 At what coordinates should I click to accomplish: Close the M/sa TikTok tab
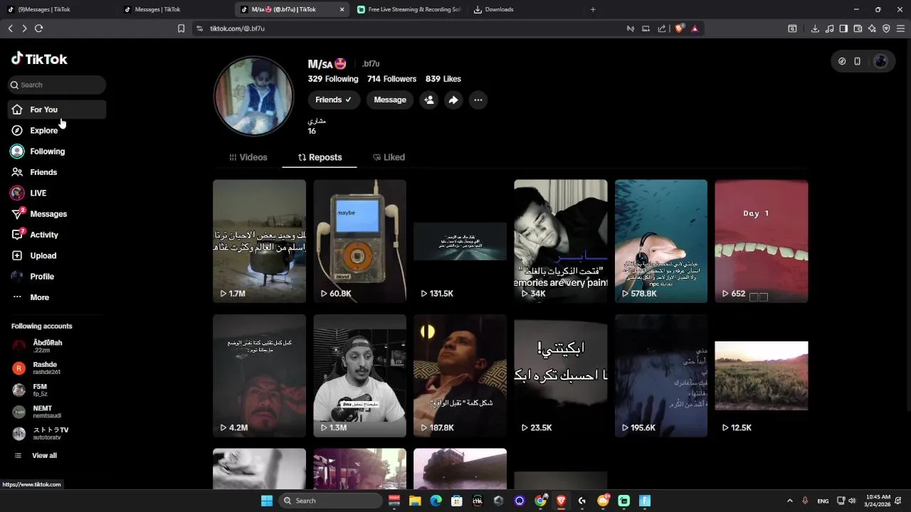tap(342, 9)
